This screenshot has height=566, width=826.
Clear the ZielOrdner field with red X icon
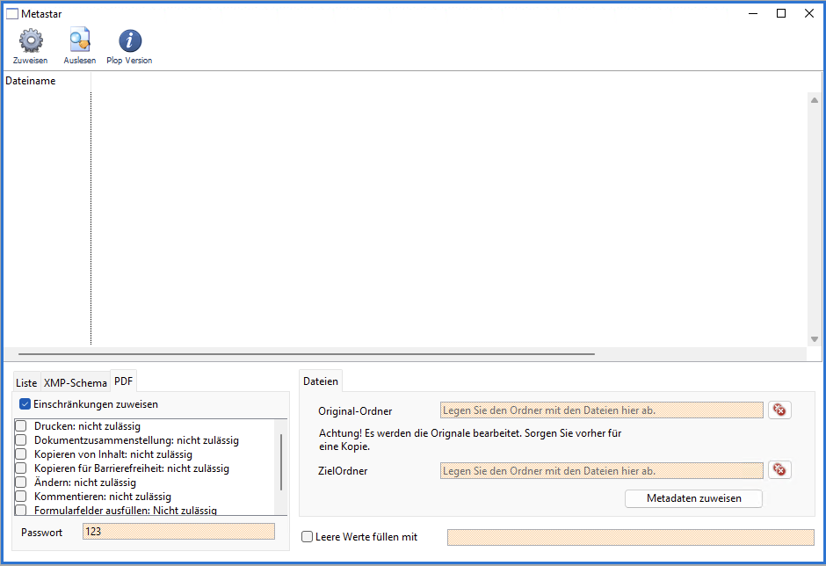click(x=779, y=470)
